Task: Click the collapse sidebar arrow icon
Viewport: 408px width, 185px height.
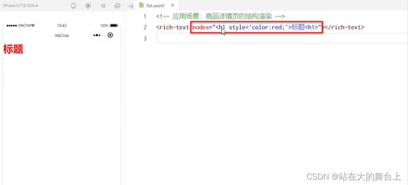Action: click(130, 6)
